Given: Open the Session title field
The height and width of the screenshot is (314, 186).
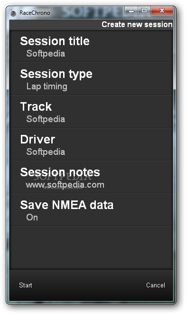Looking at the screenshot, I should pyautogui.click(x=91, y=46).
